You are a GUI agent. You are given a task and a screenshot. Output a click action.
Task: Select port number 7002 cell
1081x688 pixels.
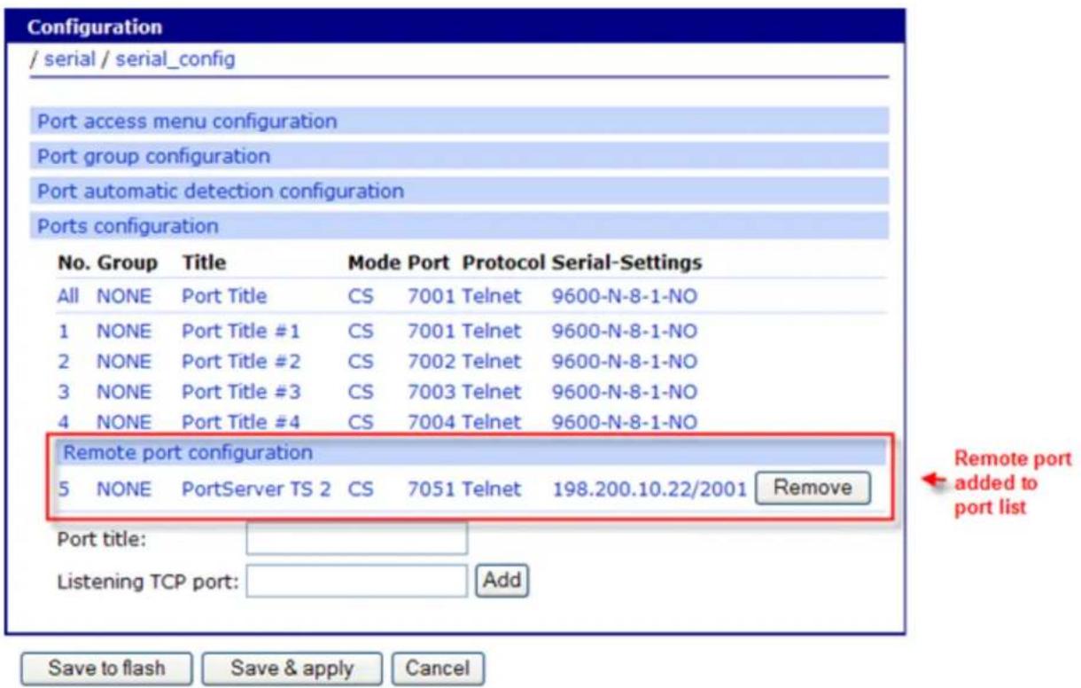432,362
